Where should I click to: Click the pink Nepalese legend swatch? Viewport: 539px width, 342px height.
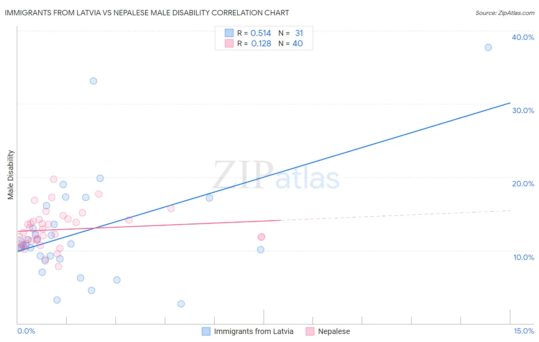point(310,331)
